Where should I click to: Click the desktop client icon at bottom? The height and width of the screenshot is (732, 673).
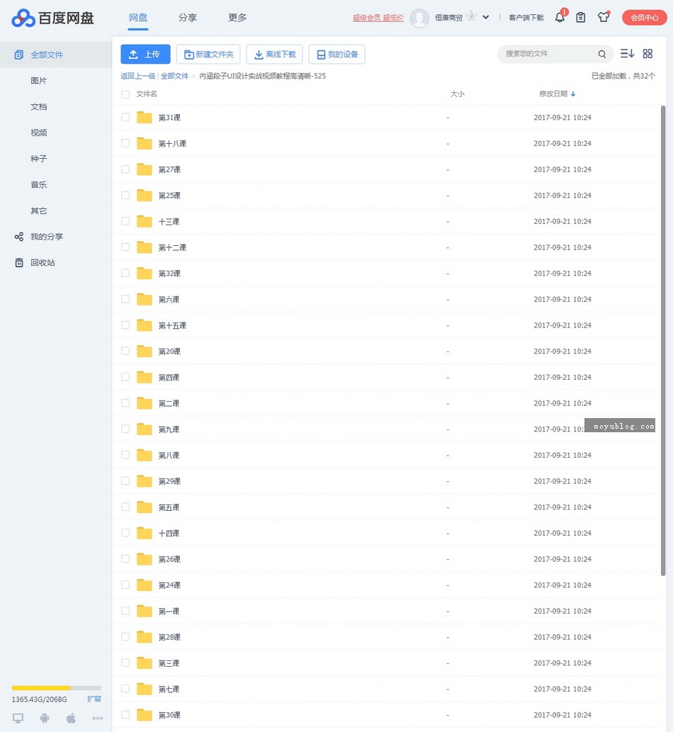coord(18,718)
